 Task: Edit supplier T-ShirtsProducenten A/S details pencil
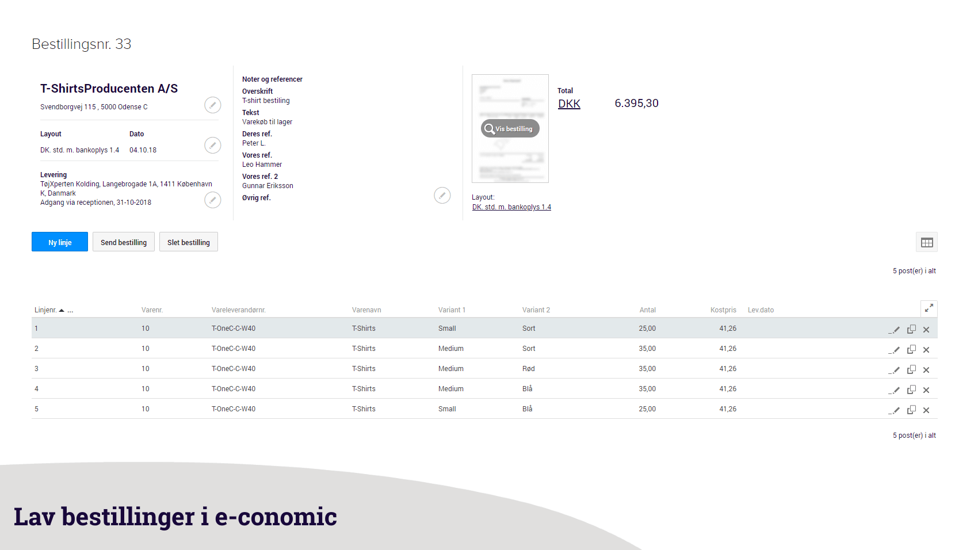click(x=213, y=105)
